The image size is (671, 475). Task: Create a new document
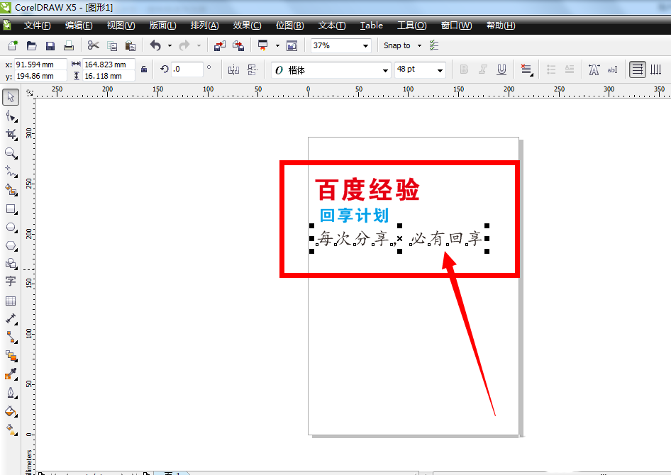(x=13, y=45)
